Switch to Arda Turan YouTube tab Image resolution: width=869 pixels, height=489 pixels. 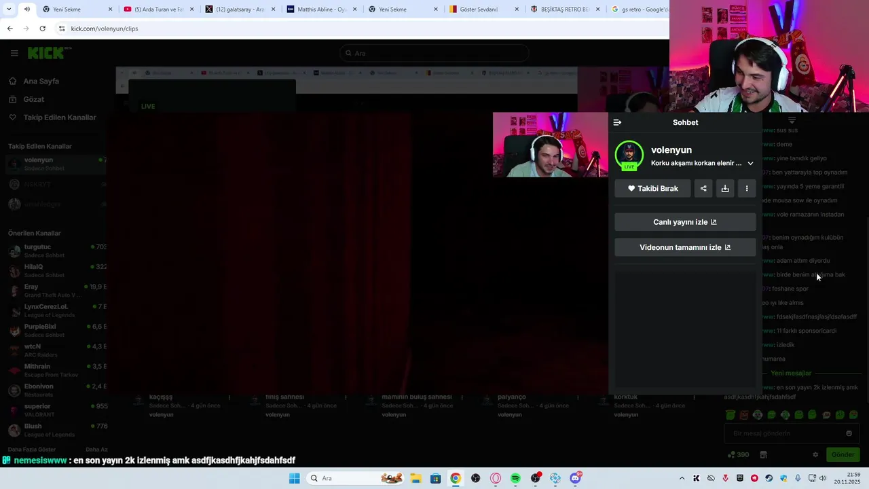(x=158, y=10)
